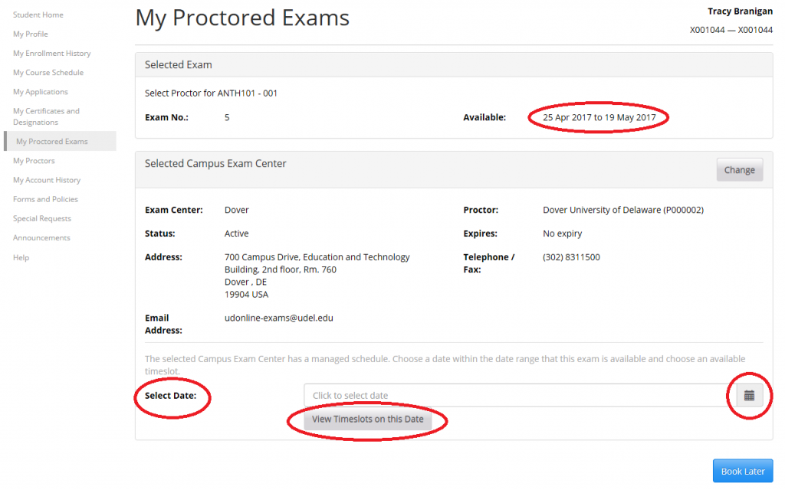This screenshot has height=490, width=785.
Task: View My Enrollment History
Action: coord(52,54)
